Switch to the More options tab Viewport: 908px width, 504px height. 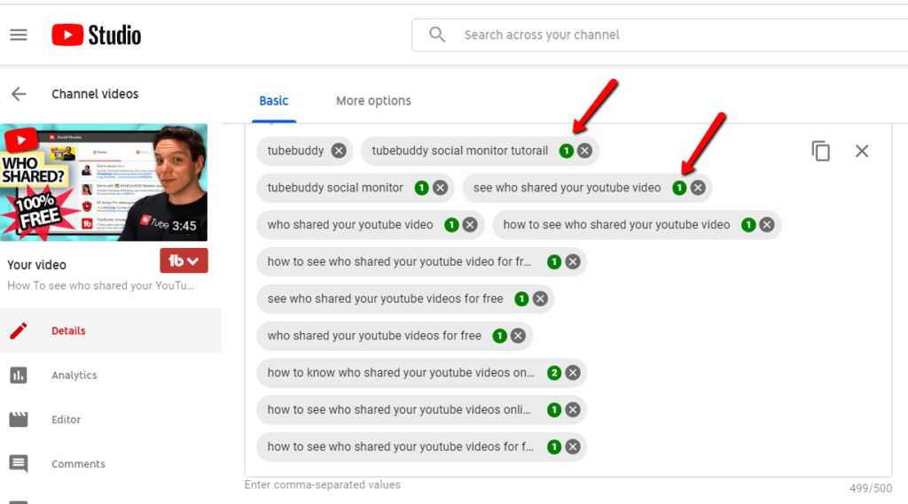373,101
